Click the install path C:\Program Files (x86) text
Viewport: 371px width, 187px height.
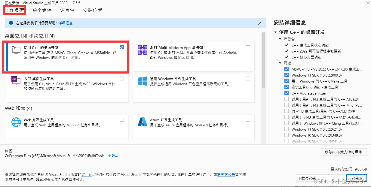[x=55, y=156]
